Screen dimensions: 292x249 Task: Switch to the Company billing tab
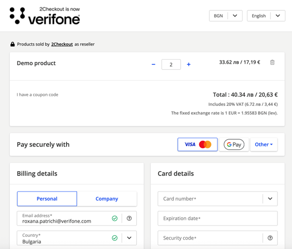(x=107, y=199)
